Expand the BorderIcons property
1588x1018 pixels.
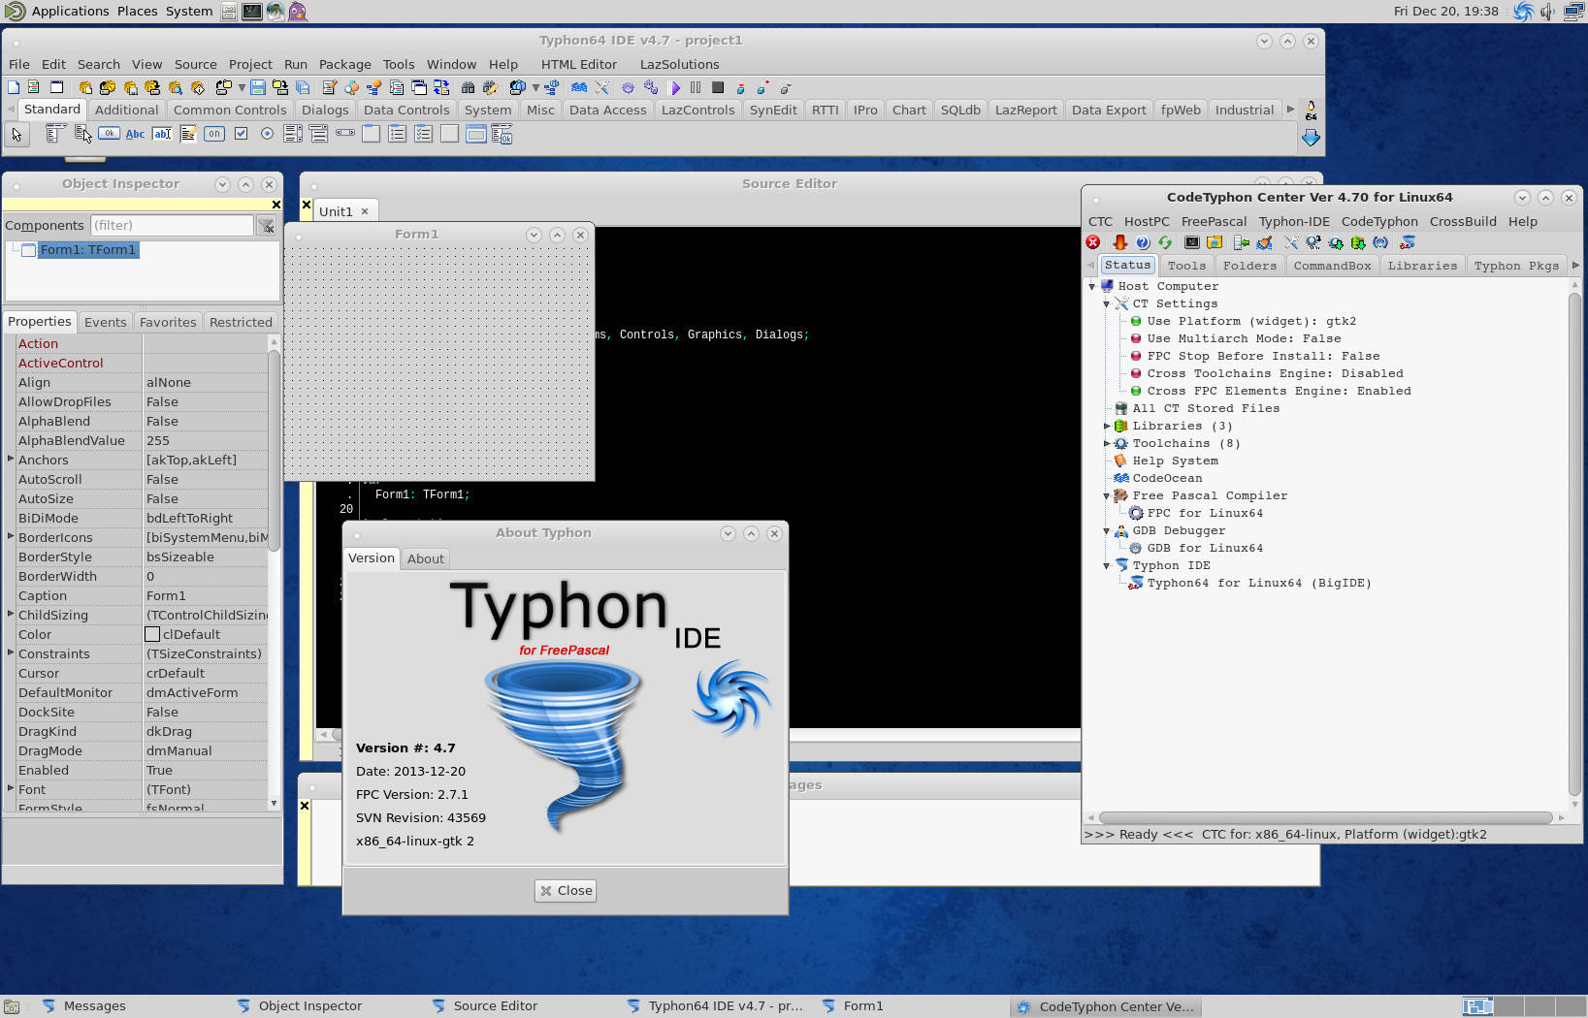coord(11,536)
